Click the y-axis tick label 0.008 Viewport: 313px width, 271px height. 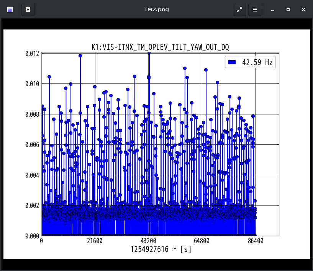[32, 114]
